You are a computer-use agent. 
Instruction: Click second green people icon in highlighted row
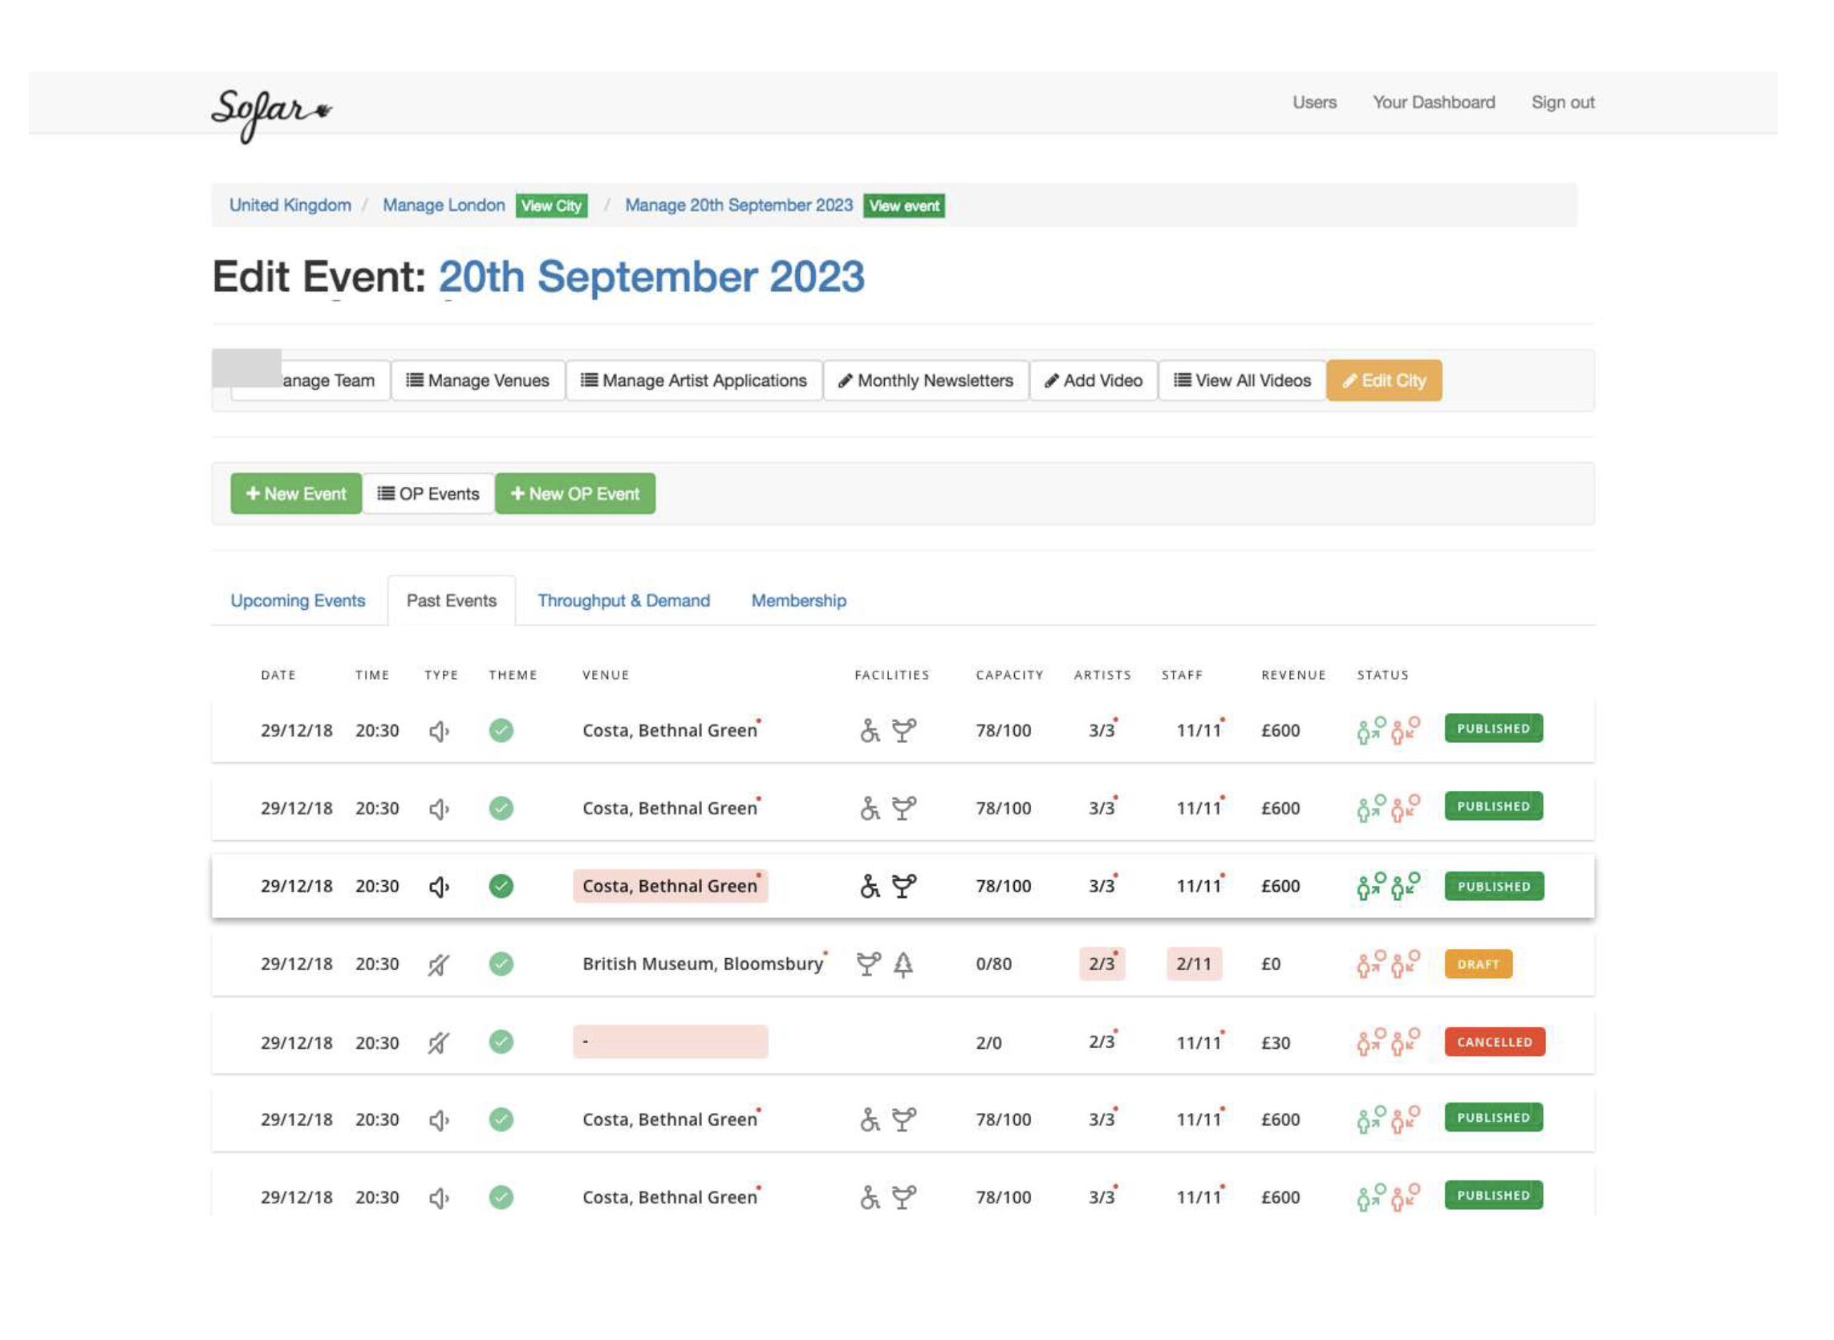pyautogui.click(x=1406, y=885)
